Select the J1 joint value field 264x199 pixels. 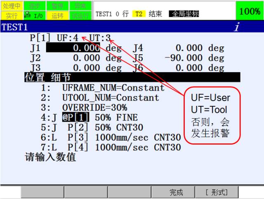pyautogui.click(x=73, y=47)
